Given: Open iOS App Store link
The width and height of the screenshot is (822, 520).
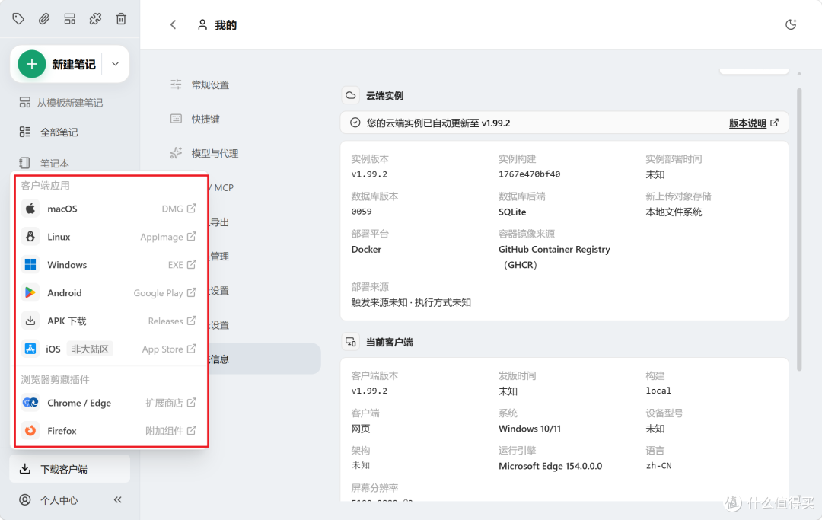Looking at the screenshot, I should (169, 349).
